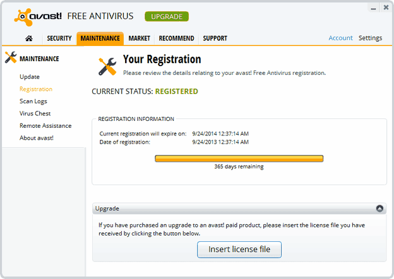This screenshot has width=394, height=279.
Task: Click the large Your Registration tools icon
Action: click(x=108, y=65)
